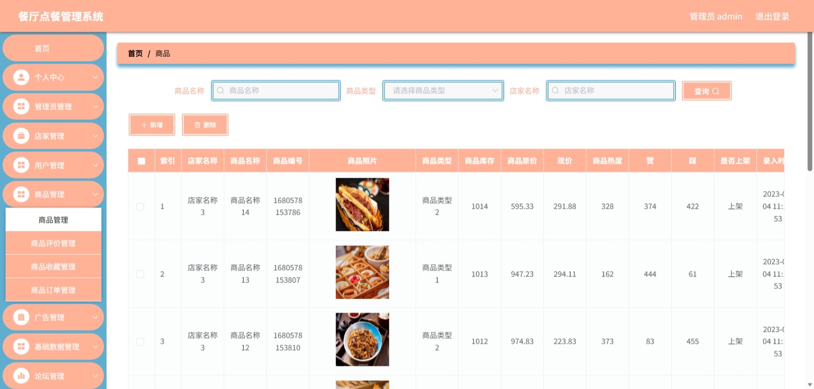The height and width of the screenshot is (389, 814).
Task: Click 商品编号 cell 1680578153786
Action: tap(288, 206)
